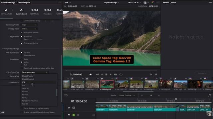Toggle the V1 track enable icon
213x119 pixels.
(x=74, y=108)
